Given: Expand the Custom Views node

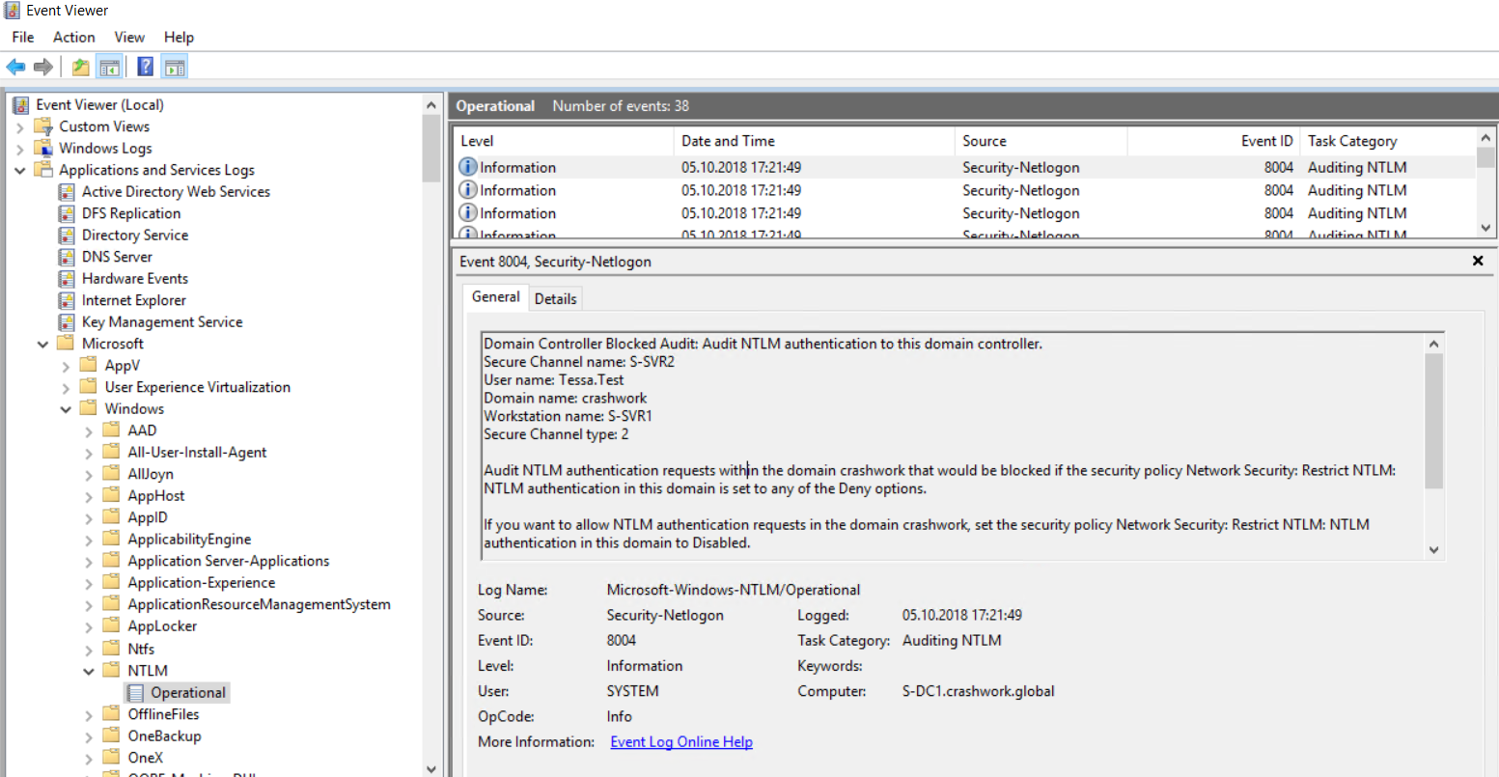Looking at the screenshot, I should [x=20, y=126].
